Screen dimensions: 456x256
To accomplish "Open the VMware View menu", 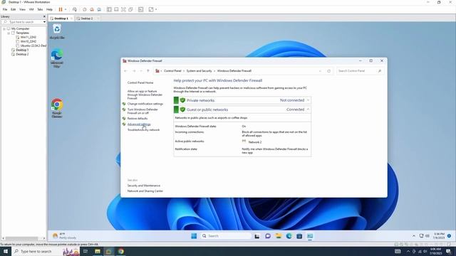I will (x=22, y=9).
